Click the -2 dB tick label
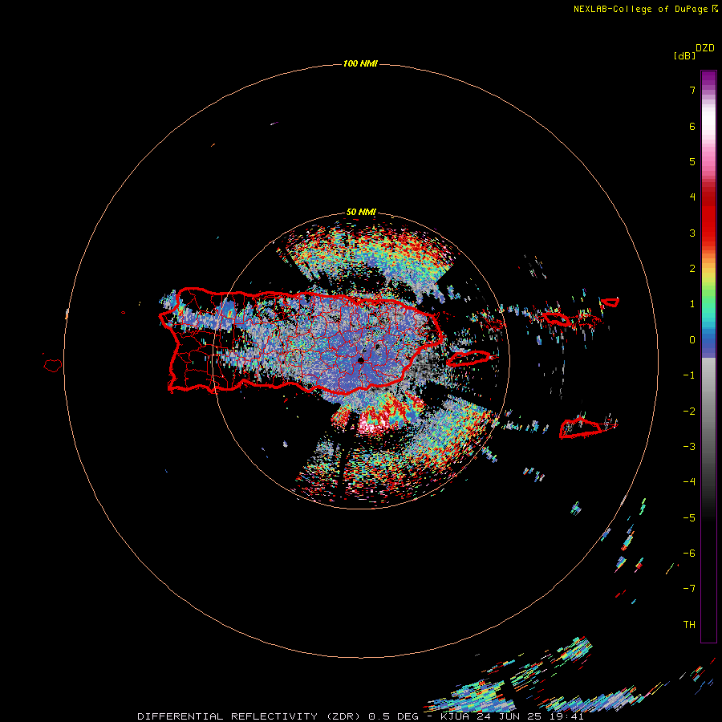722x722 pixels. click(689, 412)
